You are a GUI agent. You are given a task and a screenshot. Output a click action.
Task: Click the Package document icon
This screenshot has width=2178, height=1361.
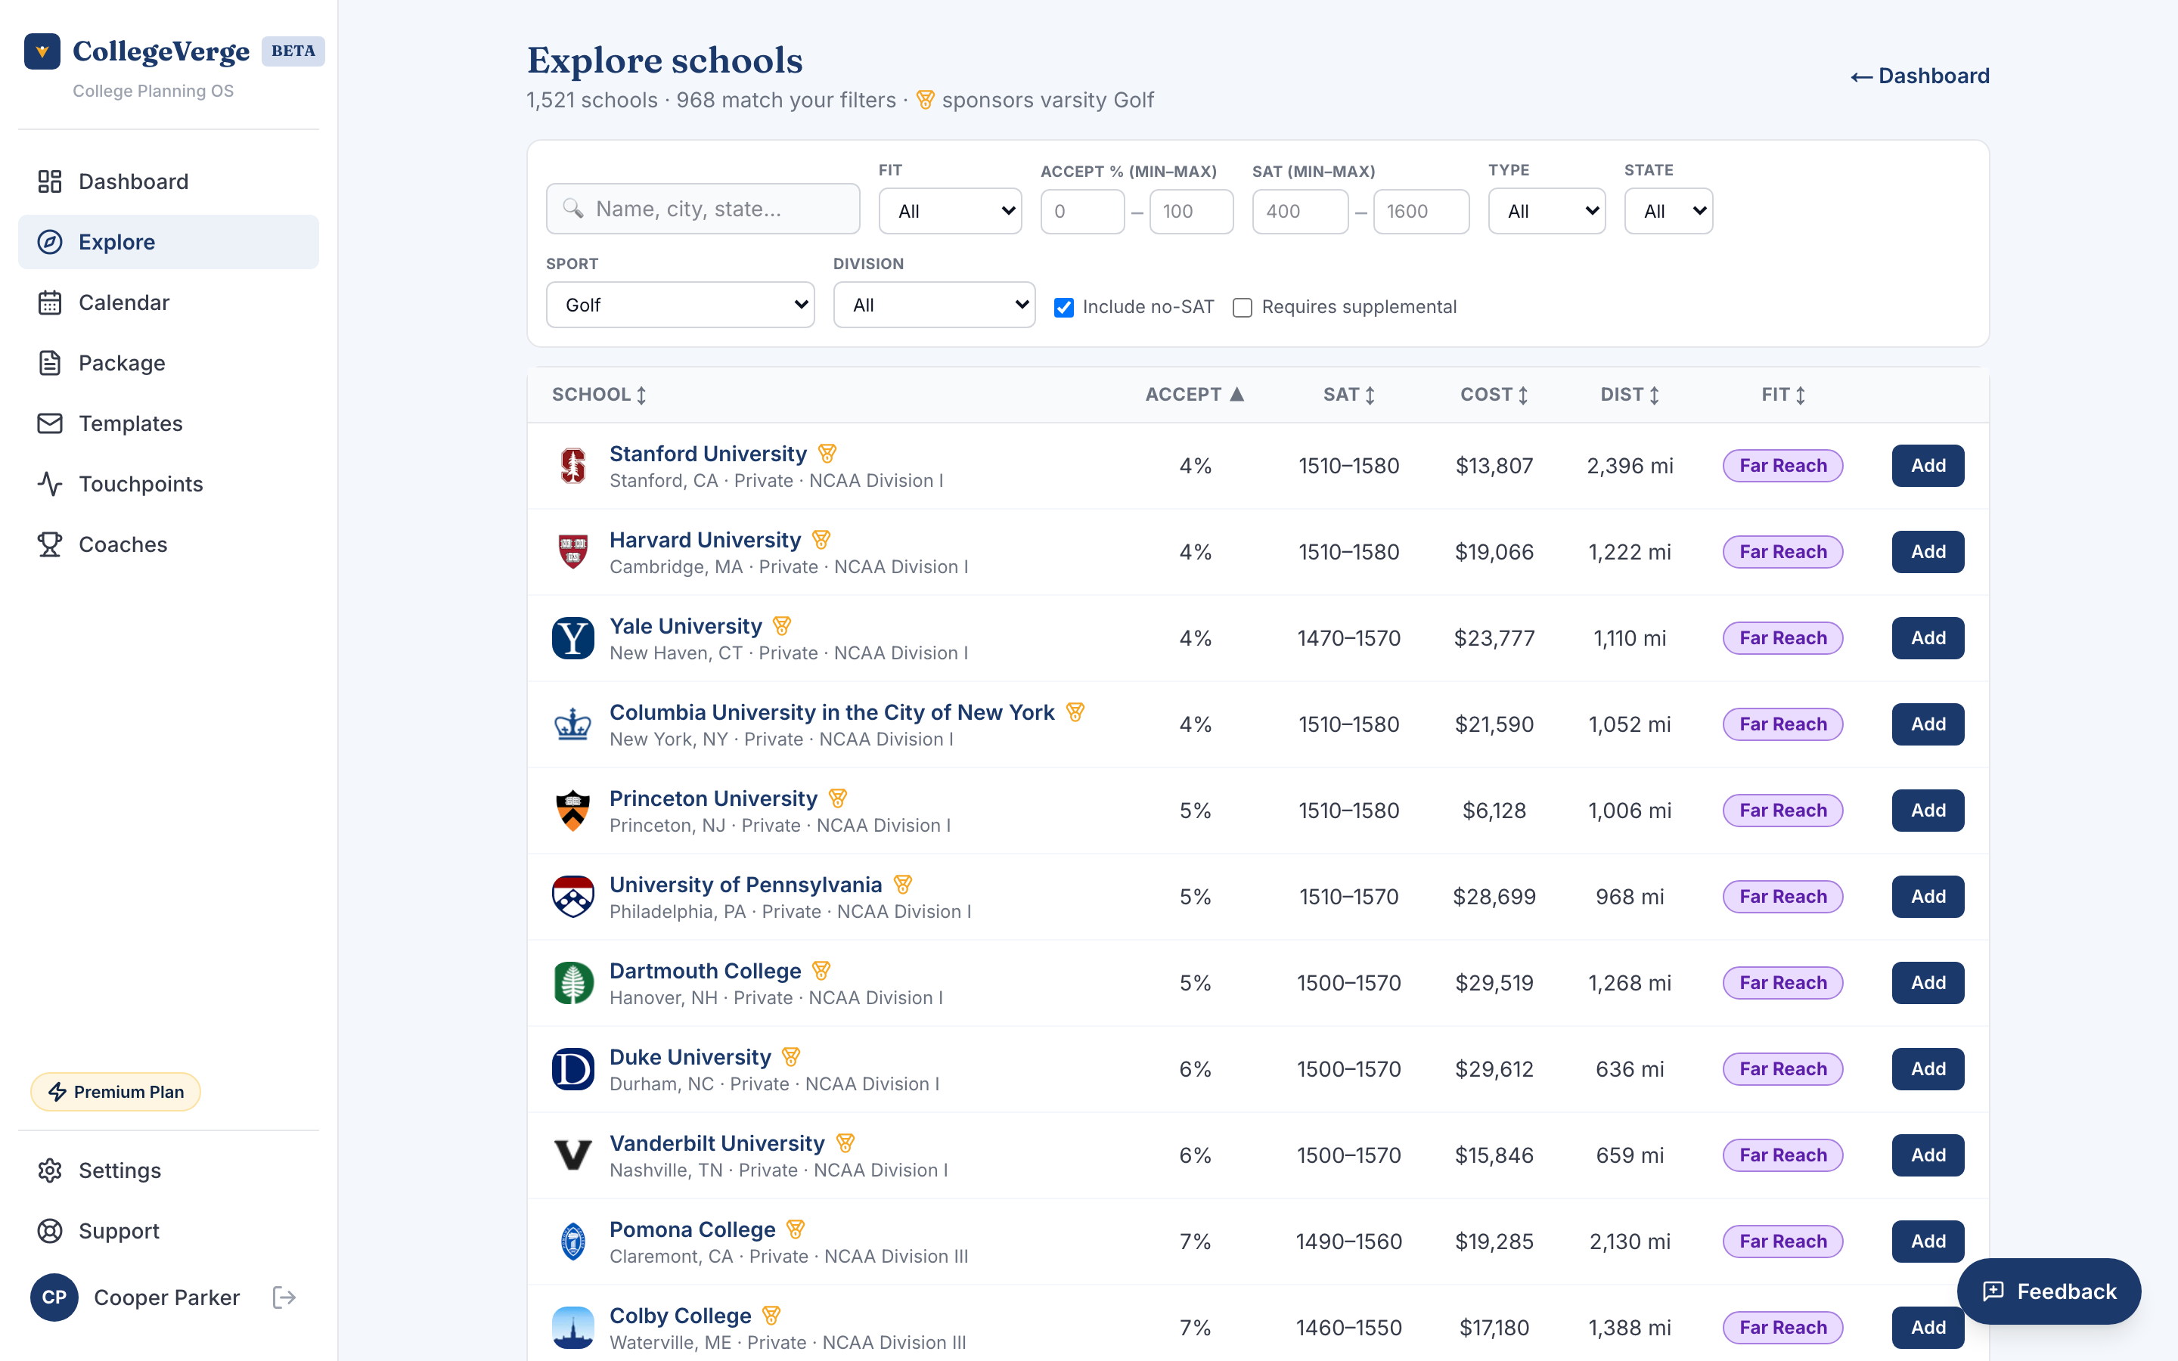49,363
